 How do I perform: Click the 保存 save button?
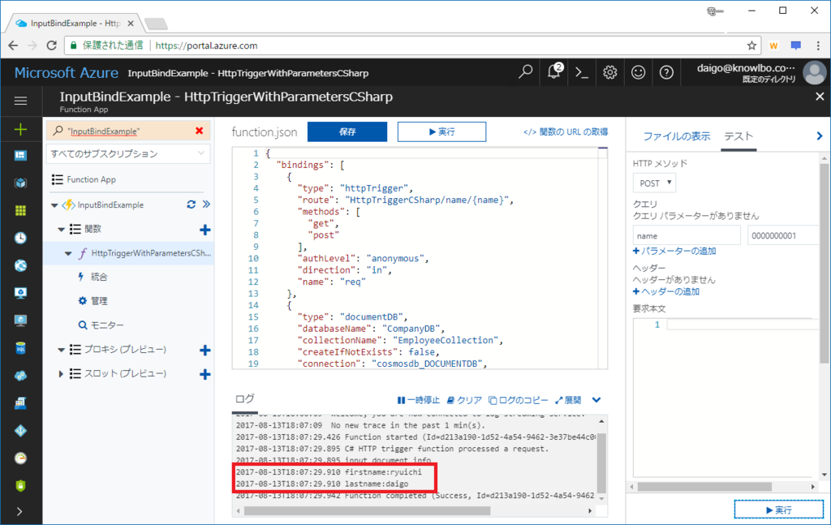[x=347, y=132]
